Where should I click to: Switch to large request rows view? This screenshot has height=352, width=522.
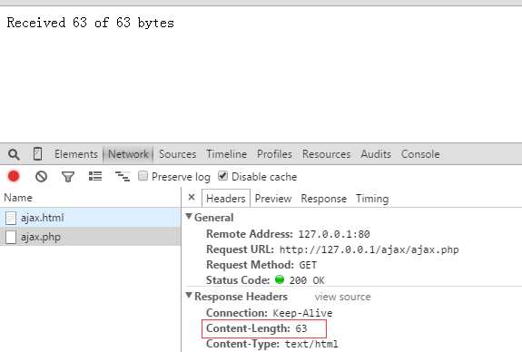[95, 176]
